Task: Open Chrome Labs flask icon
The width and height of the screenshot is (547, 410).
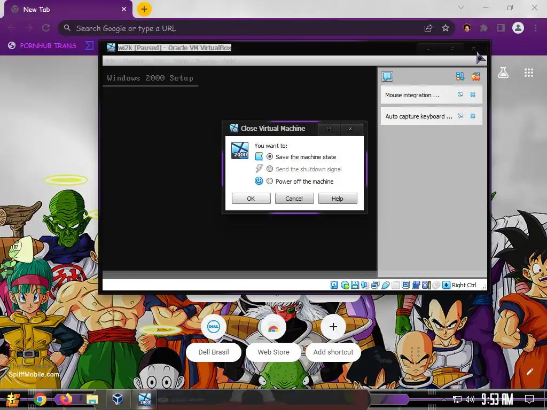Action: (503, 73)
